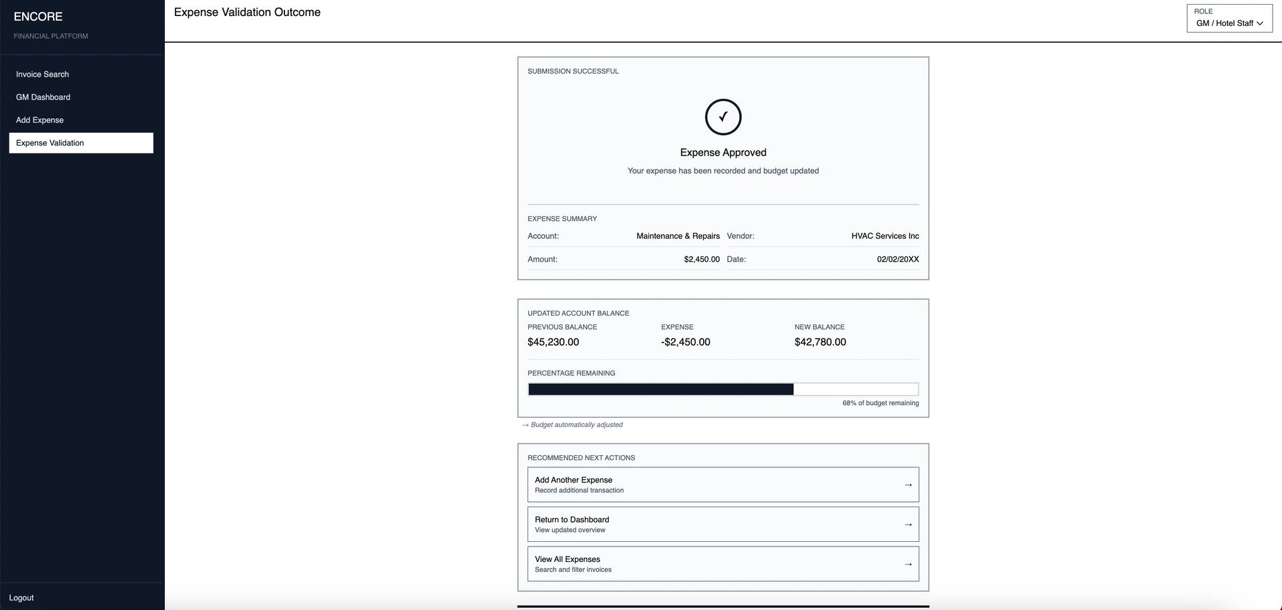1282x610 pixels.
Task: Open GM Dashboard from the navigation
Action: (x=43, y=97)
